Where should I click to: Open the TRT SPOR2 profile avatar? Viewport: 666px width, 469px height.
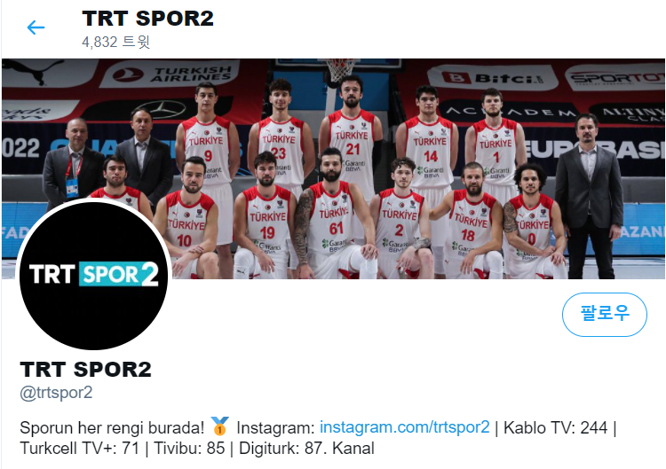[x=93, y=276]
